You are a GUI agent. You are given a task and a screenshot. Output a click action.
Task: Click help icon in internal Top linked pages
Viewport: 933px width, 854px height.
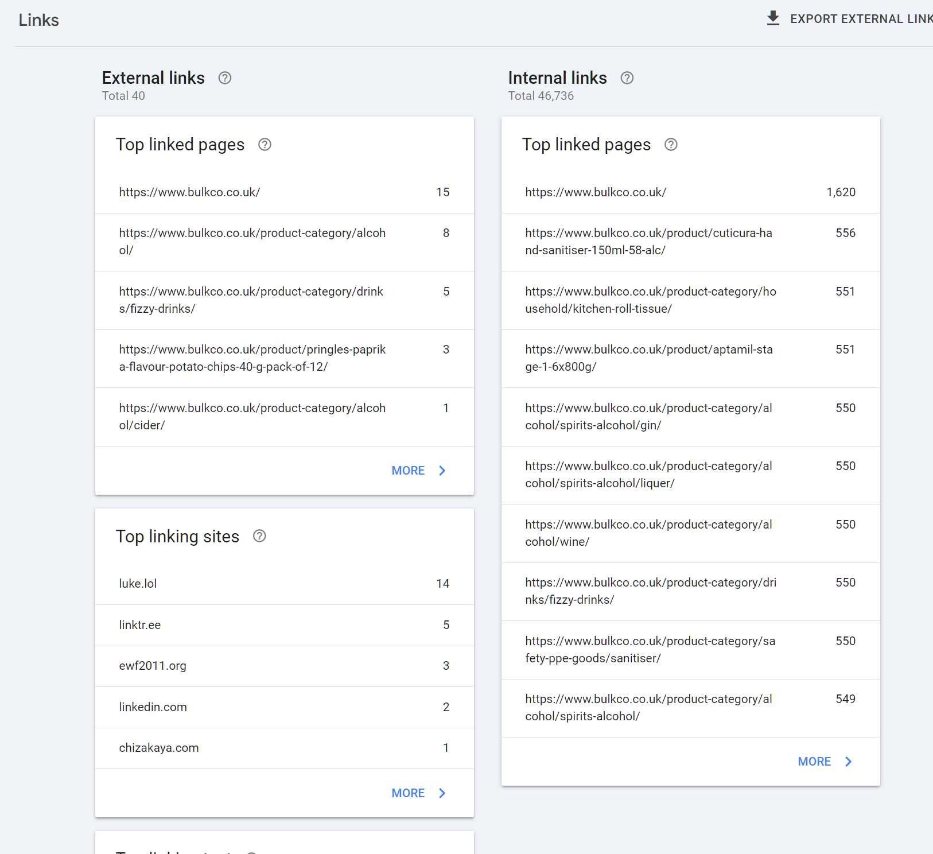(x=671, y=145)
